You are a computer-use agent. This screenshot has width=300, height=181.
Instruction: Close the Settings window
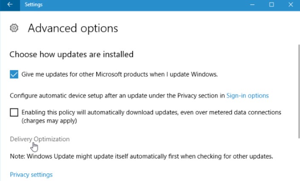coord(291,5)
